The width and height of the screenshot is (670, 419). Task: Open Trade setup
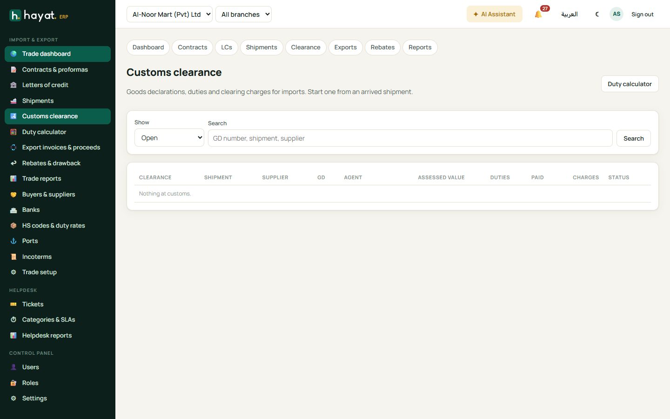point(58,272)
